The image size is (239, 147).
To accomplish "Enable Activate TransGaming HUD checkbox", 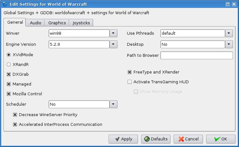I will pyautogui.click(x=129, y=82).
